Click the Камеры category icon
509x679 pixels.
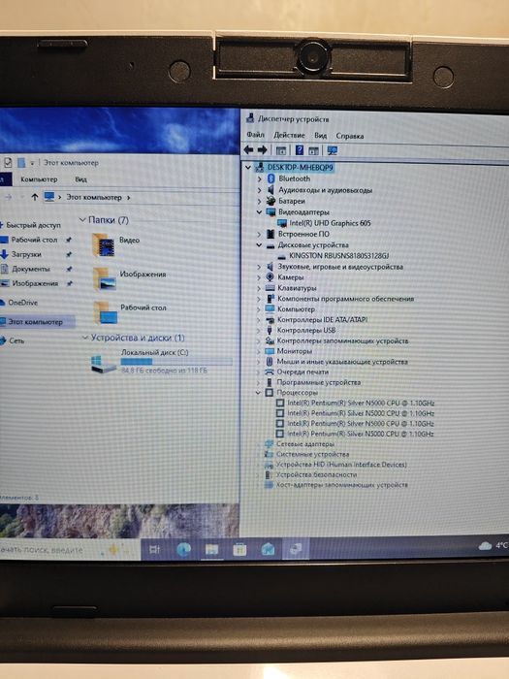point(270,277)
